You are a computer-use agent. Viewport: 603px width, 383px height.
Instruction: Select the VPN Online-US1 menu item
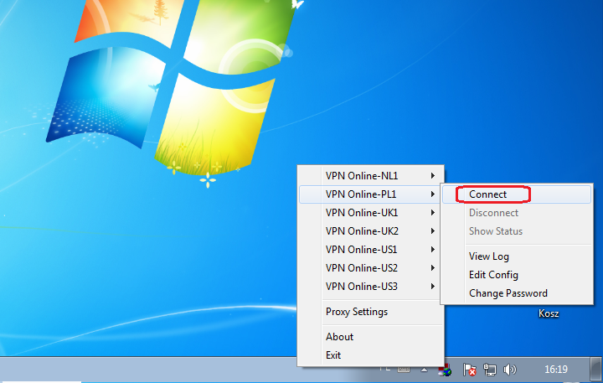[371, 250]
